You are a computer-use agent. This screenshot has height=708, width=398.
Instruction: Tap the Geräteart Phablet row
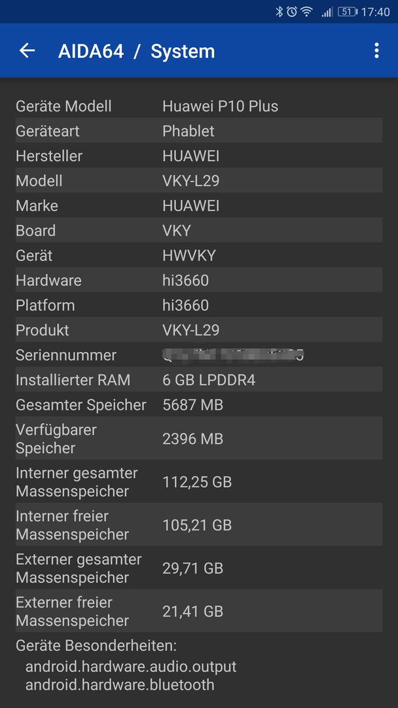pyautogui.click(x=199, y=131)
